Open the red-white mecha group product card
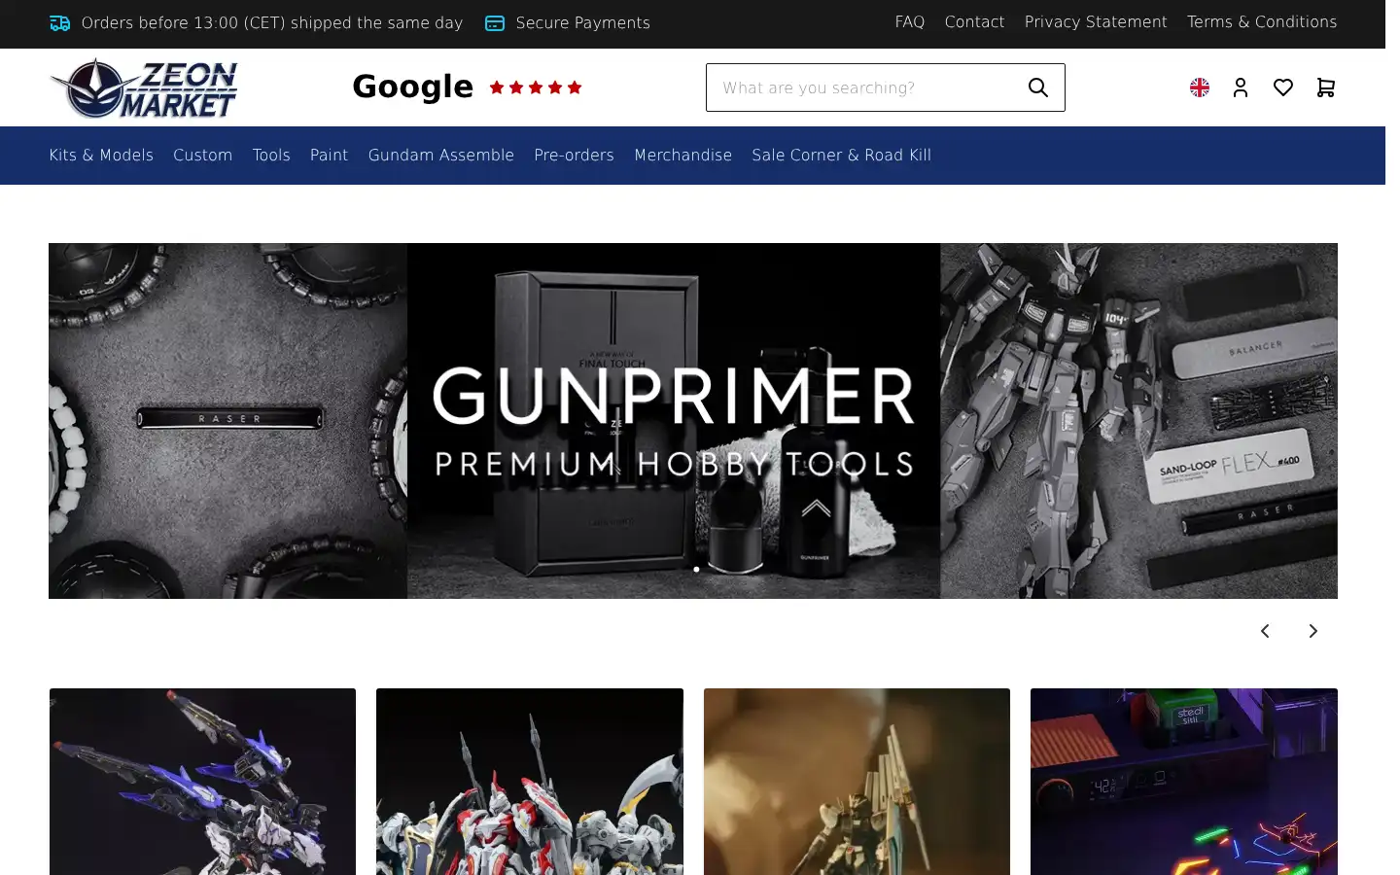Image resolution: width=1400 pixels, height=875 pixels. click(530, 782)
